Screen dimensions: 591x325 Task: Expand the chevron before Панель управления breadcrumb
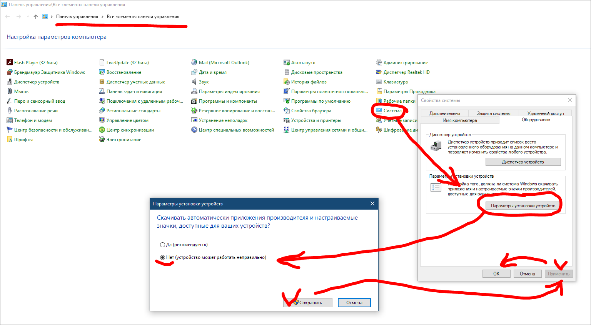pyautogui.click(x=52, y=17)
